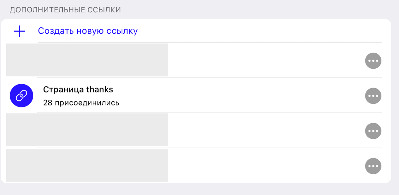Open the context menu of the second entry
The width and height of the screenshot is (399, 195).
[x=373, y=96]
